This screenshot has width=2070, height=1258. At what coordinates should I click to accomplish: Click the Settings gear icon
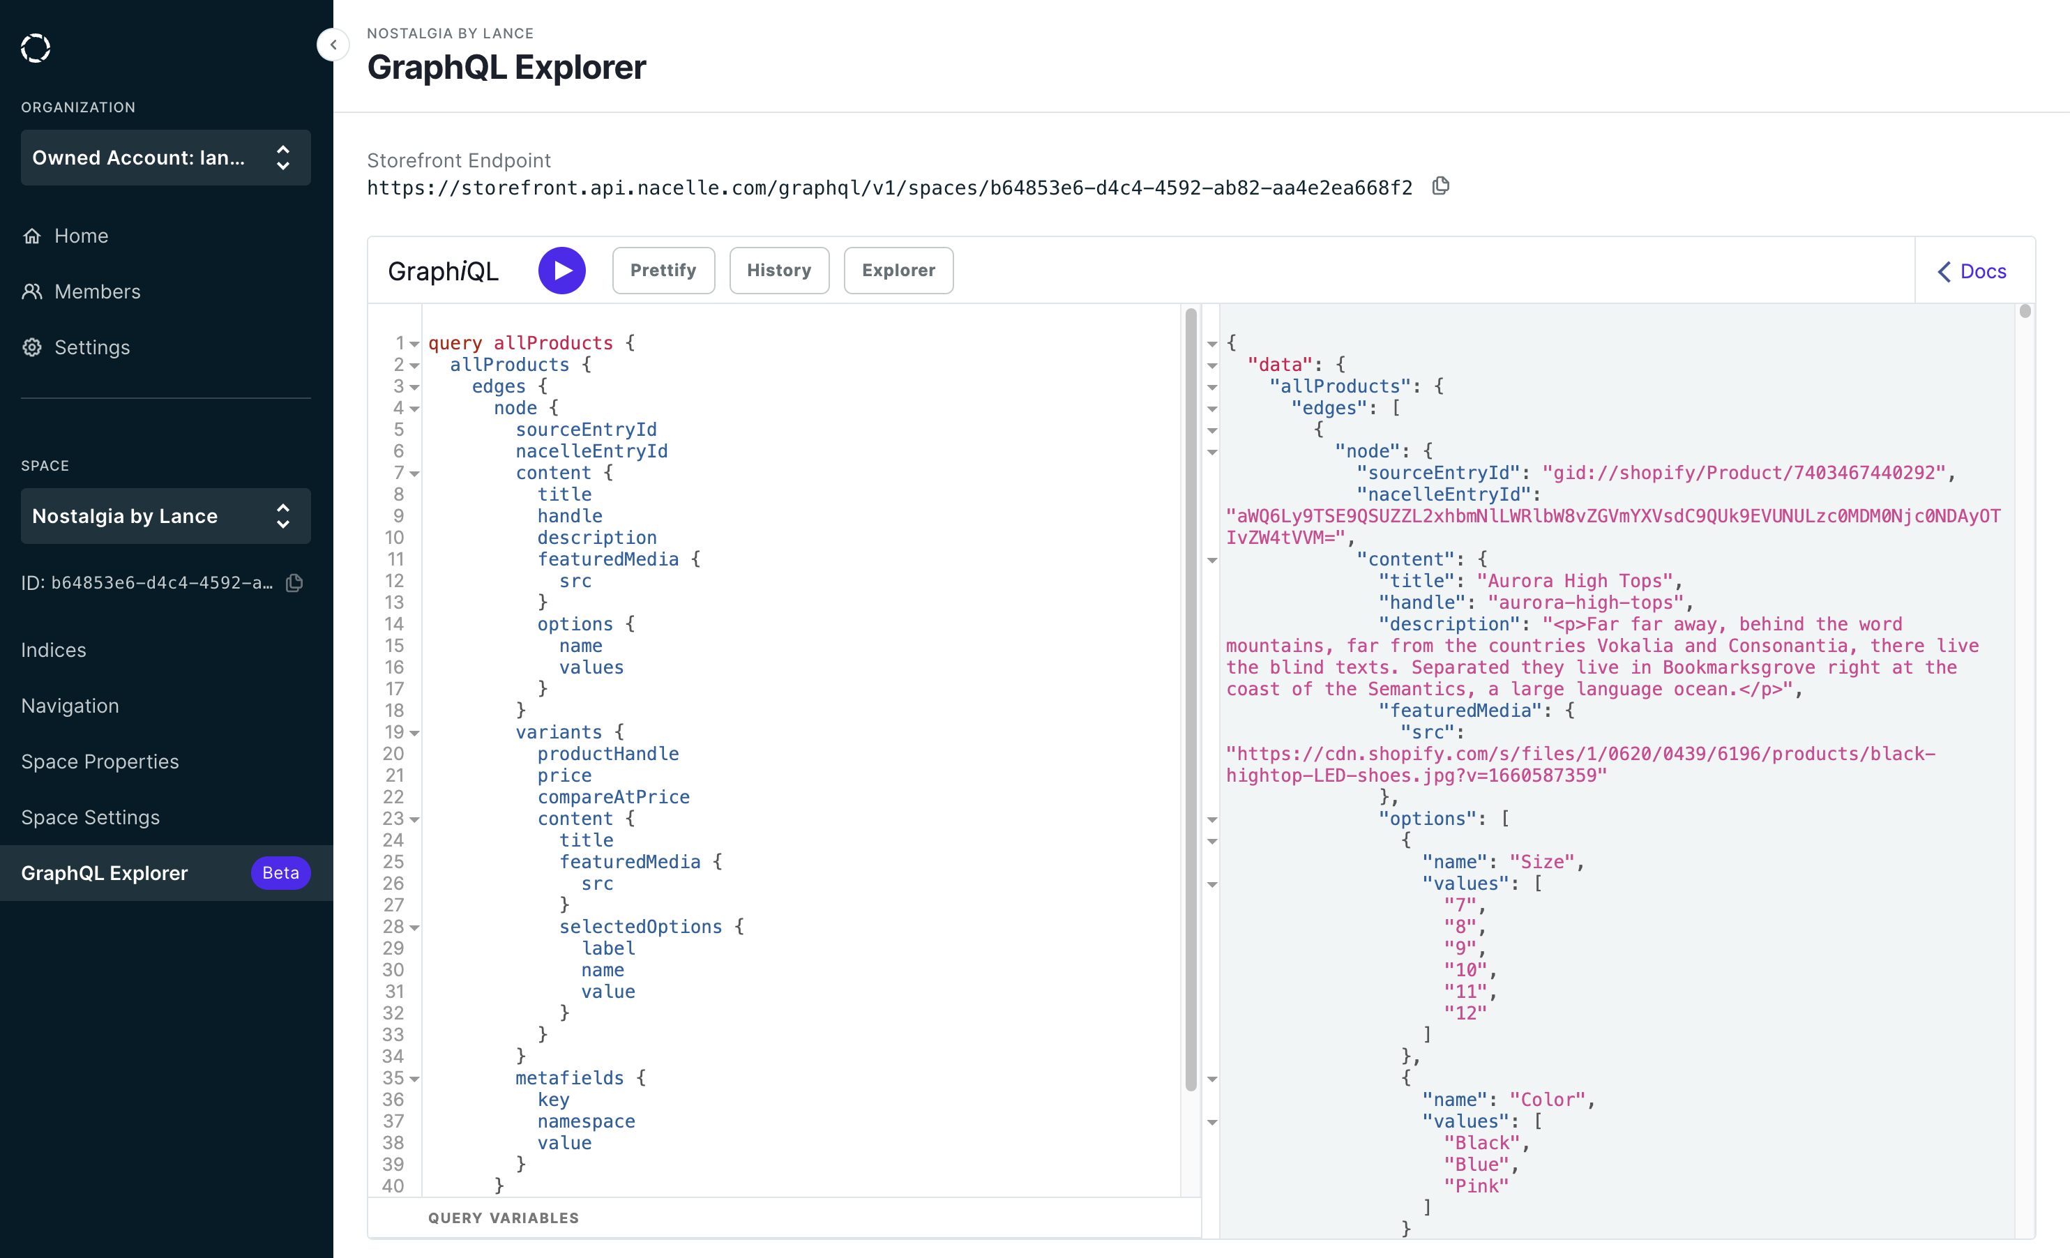[x=32, y=348]
